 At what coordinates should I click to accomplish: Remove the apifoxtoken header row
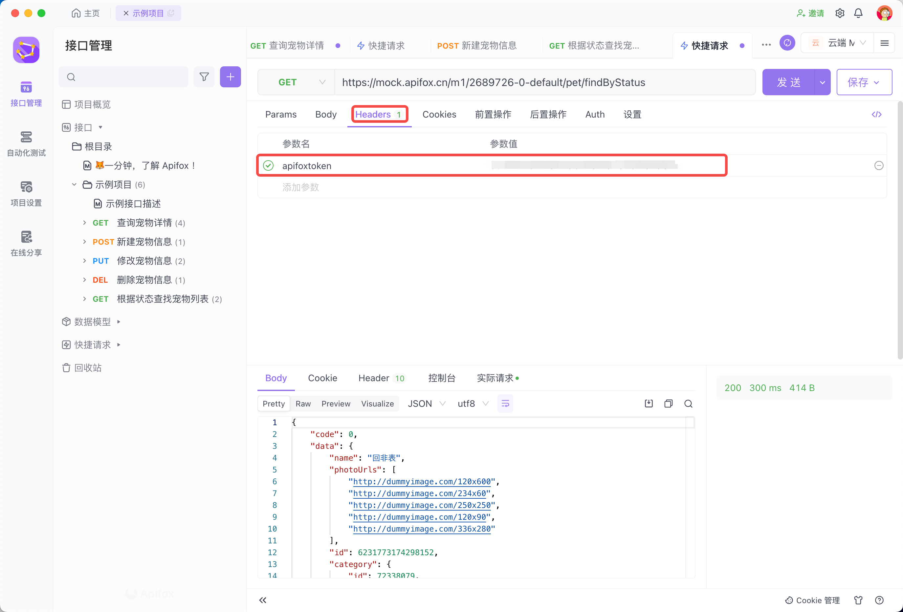[878, 165]
